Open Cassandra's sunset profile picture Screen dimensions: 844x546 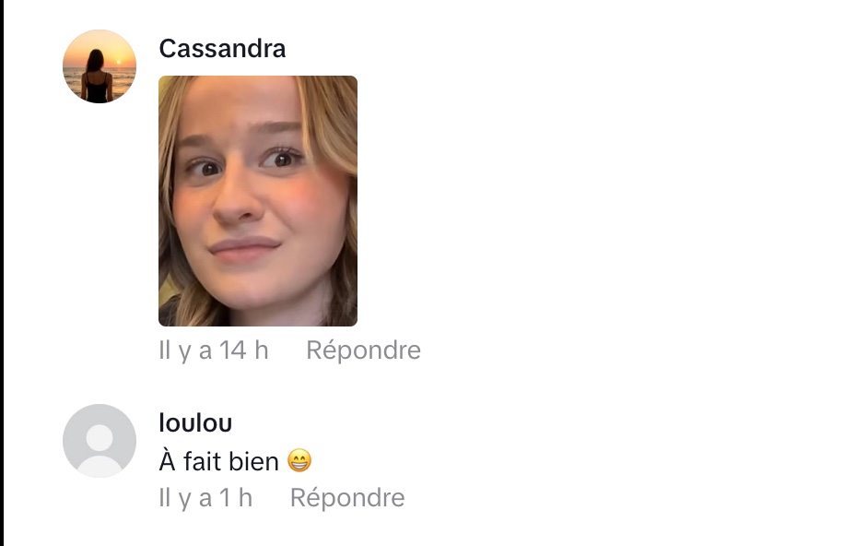pyautogui.click(x=100, y=66)
